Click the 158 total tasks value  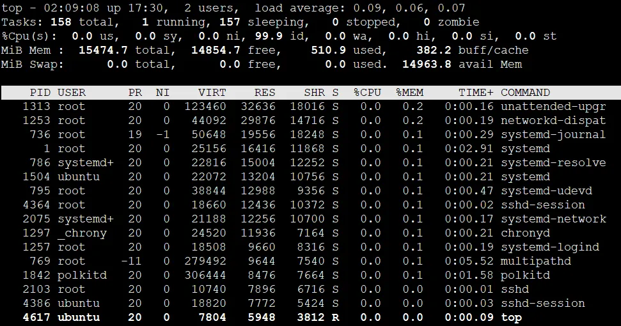61,22
